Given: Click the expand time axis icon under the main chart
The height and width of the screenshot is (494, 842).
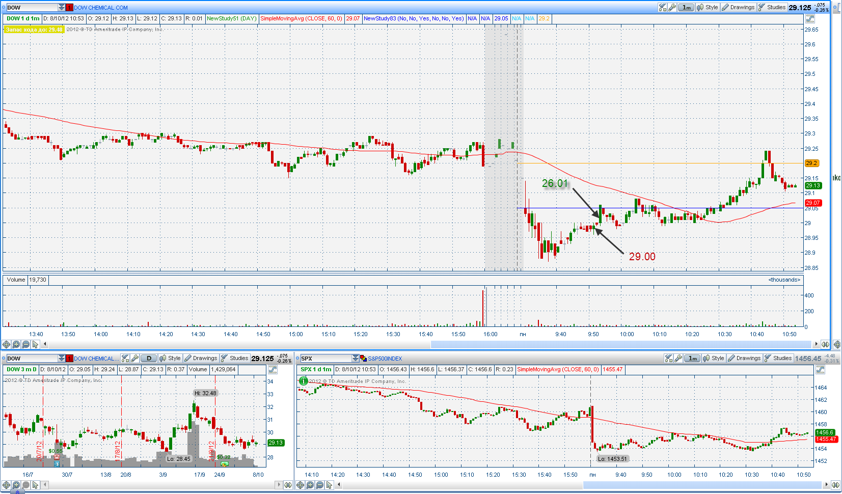Looking at the screenshot, I should click(825, 344).
